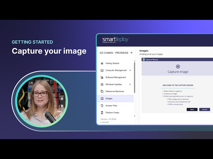This screenshot has height=159, width=213.
Task: Click the Platform Packs icon
Action: 102,113
